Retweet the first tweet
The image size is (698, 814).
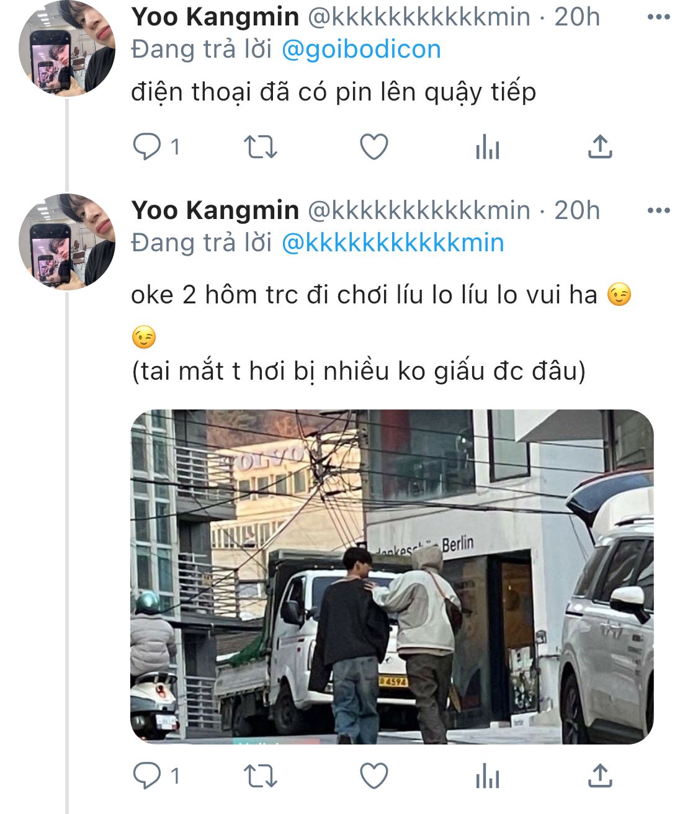(260, 148)
